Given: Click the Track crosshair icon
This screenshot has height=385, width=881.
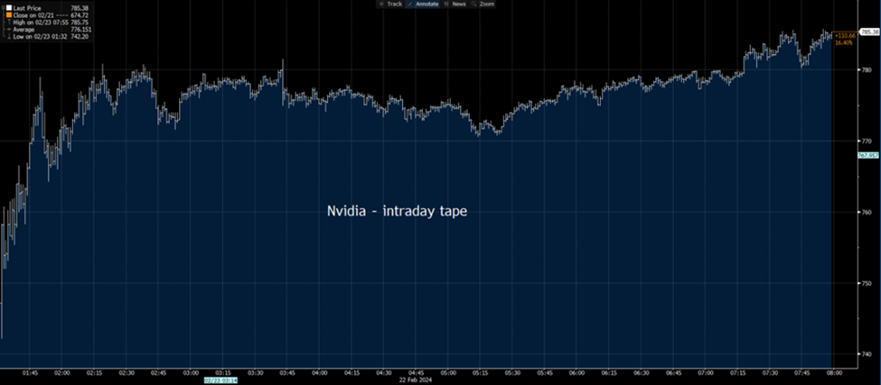Looking at the screenshot, I should (380, 5).
